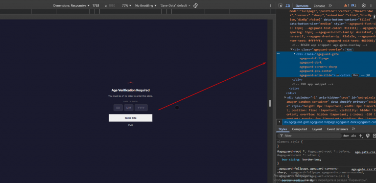Open the No throttling dropdown
This screenshot has width=376, height=183.
pos(145,5)
